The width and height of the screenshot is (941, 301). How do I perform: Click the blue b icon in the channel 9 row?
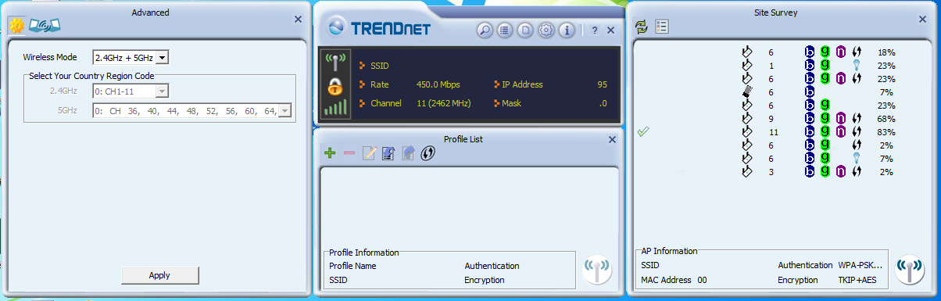coord(810,119)
